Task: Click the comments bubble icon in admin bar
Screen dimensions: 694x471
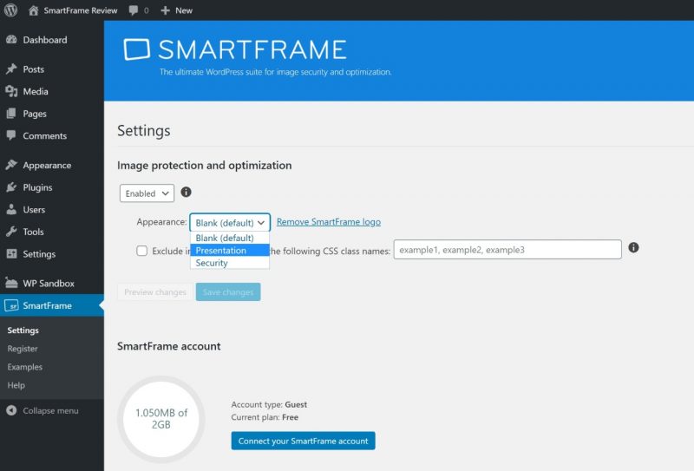Action: tap(134, 10)
